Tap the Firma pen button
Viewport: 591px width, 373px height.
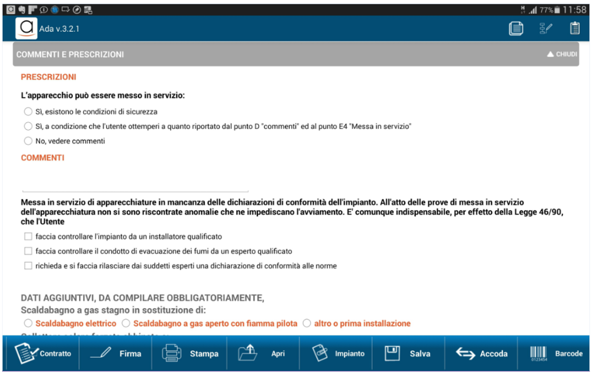pos(115,353)
